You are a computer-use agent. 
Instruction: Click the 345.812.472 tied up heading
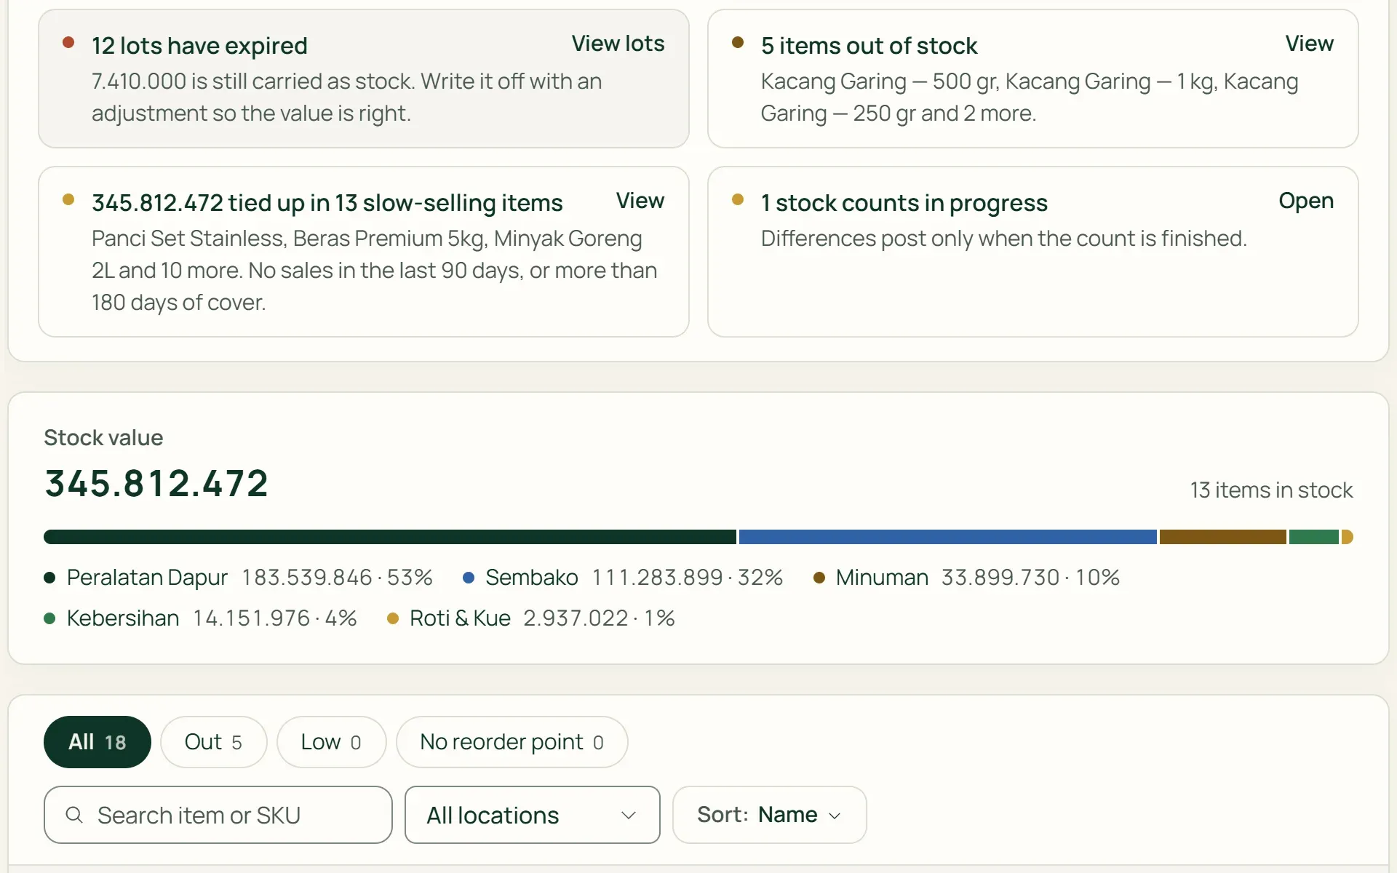coord(327,202)
